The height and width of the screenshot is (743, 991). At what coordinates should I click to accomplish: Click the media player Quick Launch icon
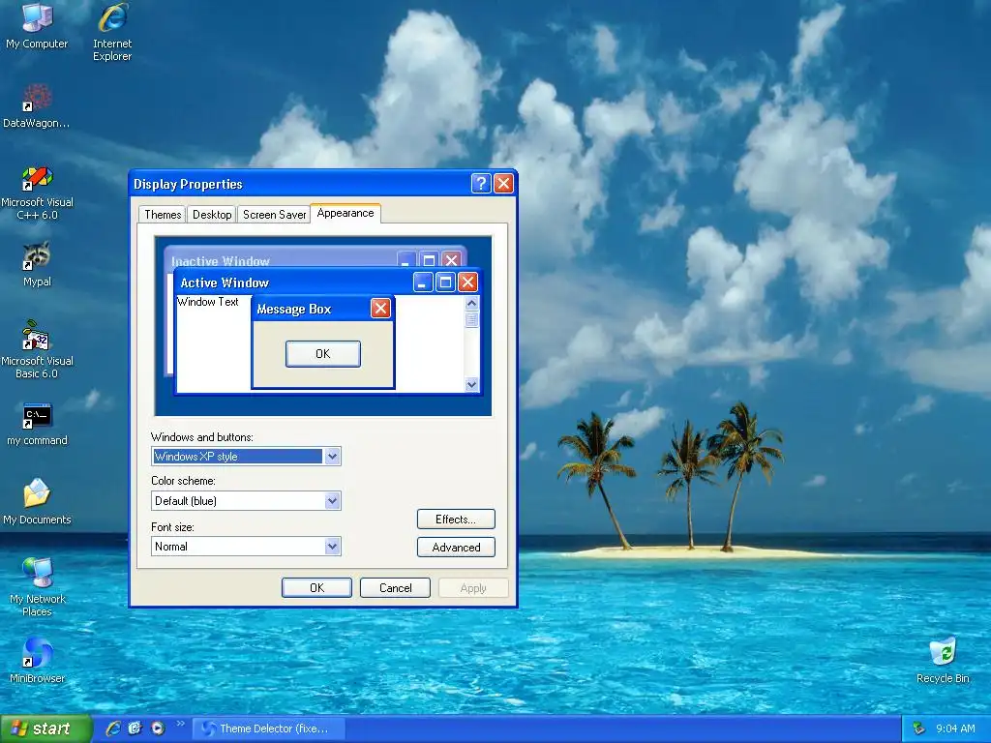pyautogui.click(x=158, y=728)
